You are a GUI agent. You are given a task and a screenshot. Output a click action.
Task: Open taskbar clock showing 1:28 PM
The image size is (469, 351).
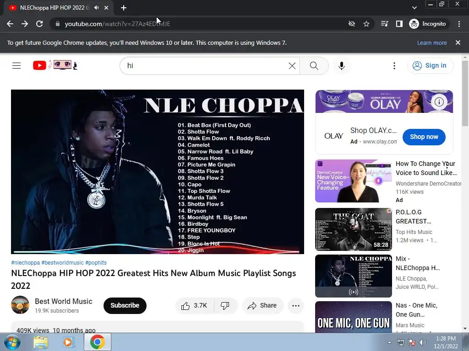[446, 342]
